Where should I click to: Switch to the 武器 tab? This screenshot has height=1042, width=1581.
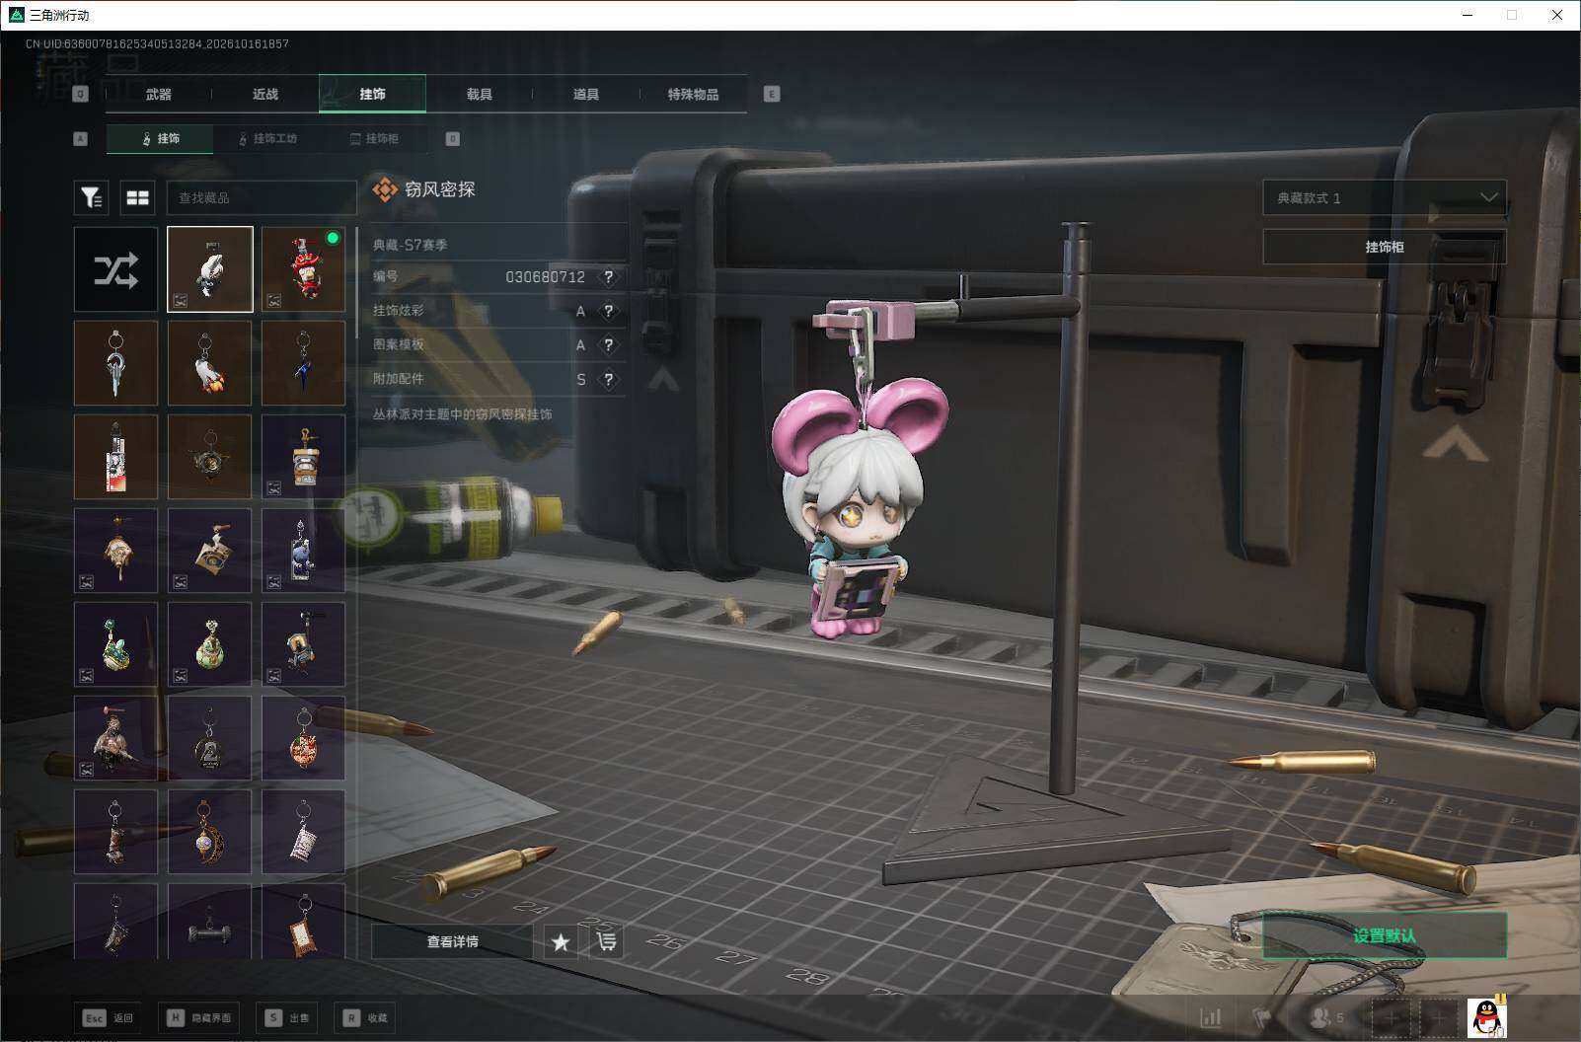(159, 94)
